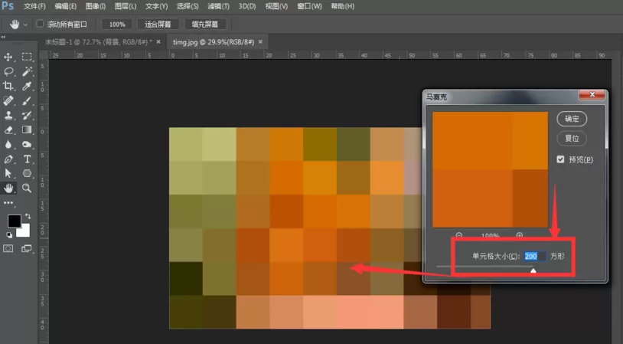Click the 单元格大小 value input field
The width and height of the screenshot is (623, 344).
tap(534, 256)
